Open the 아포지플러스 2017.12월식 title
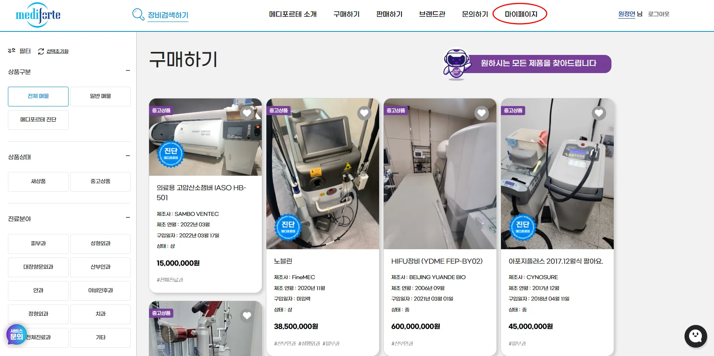Screen dimensions: 714x356 click(x=556, y=261)
